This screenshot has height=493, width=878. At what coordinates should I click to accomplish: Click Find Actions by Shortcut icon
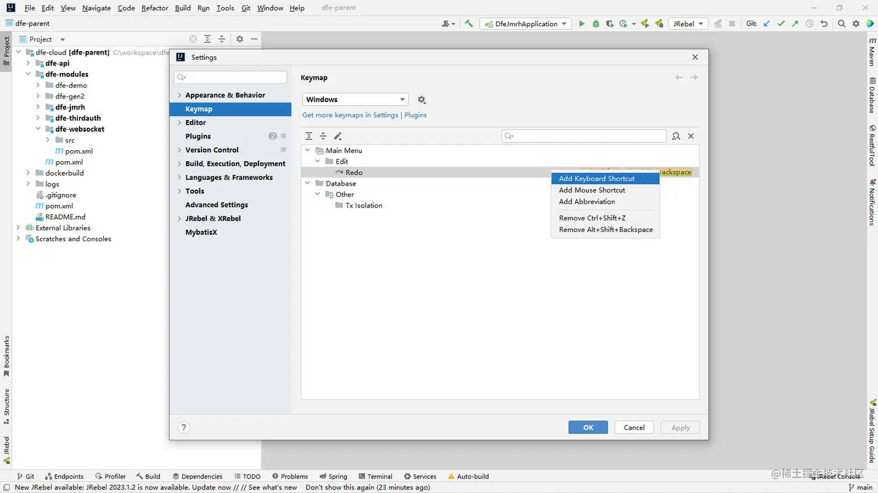point(676,136)
